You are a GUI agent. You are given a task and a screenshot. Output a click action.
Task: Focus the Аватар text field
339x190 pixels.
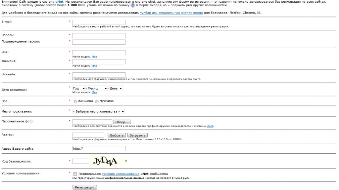coord(88,135)
